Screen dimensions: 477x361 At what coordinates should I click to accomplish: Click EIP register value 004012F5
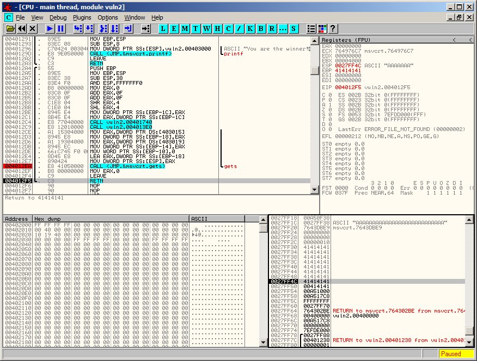348,87
